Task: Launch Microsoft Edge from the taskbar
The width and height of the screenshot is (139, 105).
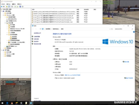Action: (7, 103)
